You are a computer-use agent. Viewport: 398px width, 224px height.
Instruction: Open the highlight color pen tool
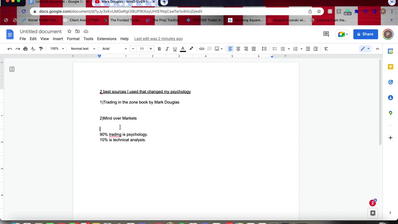tap(191, 49)
